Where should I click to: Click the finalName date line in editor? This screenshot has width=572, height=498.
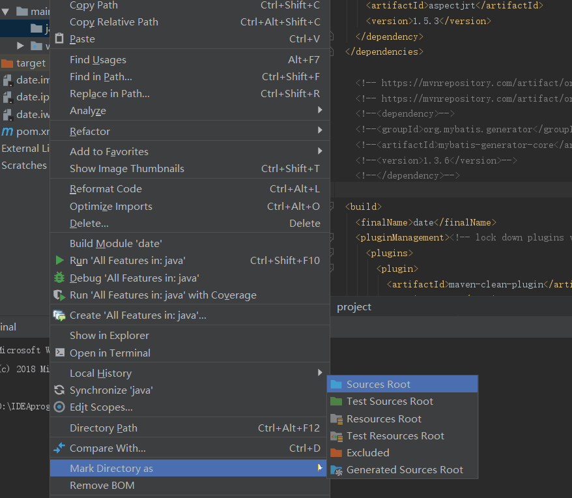pos(425,222)
